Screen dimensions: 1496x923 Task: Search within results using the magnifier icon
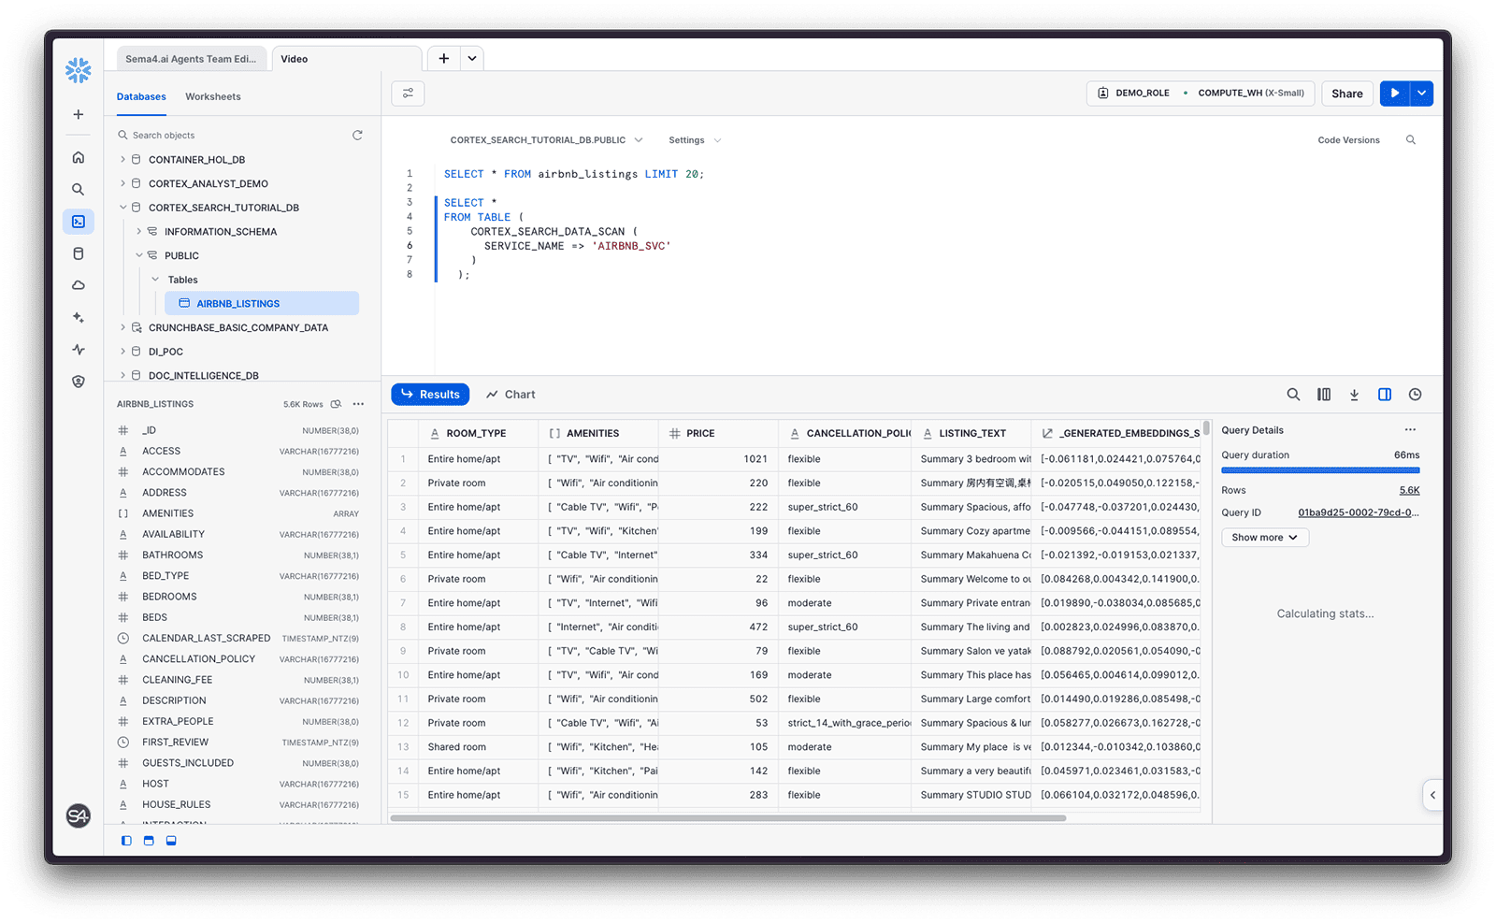(1293, 394)
